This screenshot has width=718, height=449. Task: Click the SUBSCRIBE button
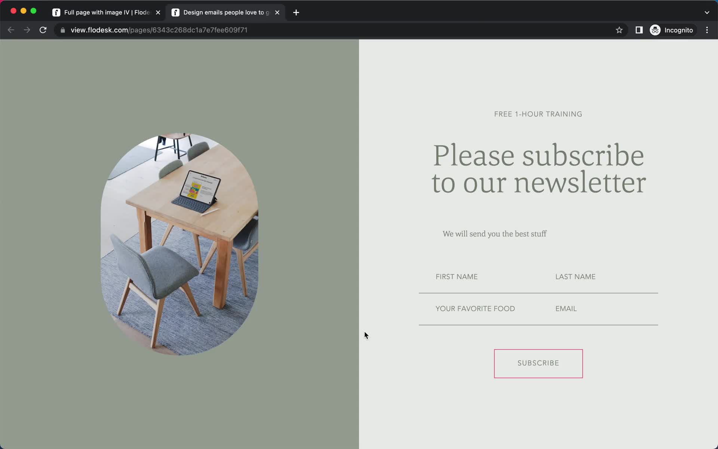[x=538, y=363]
